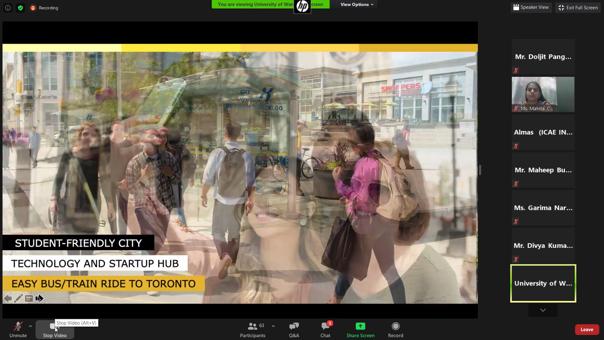Open the View Options dropdown
This screenshot has width=604, height=340.
357,4
